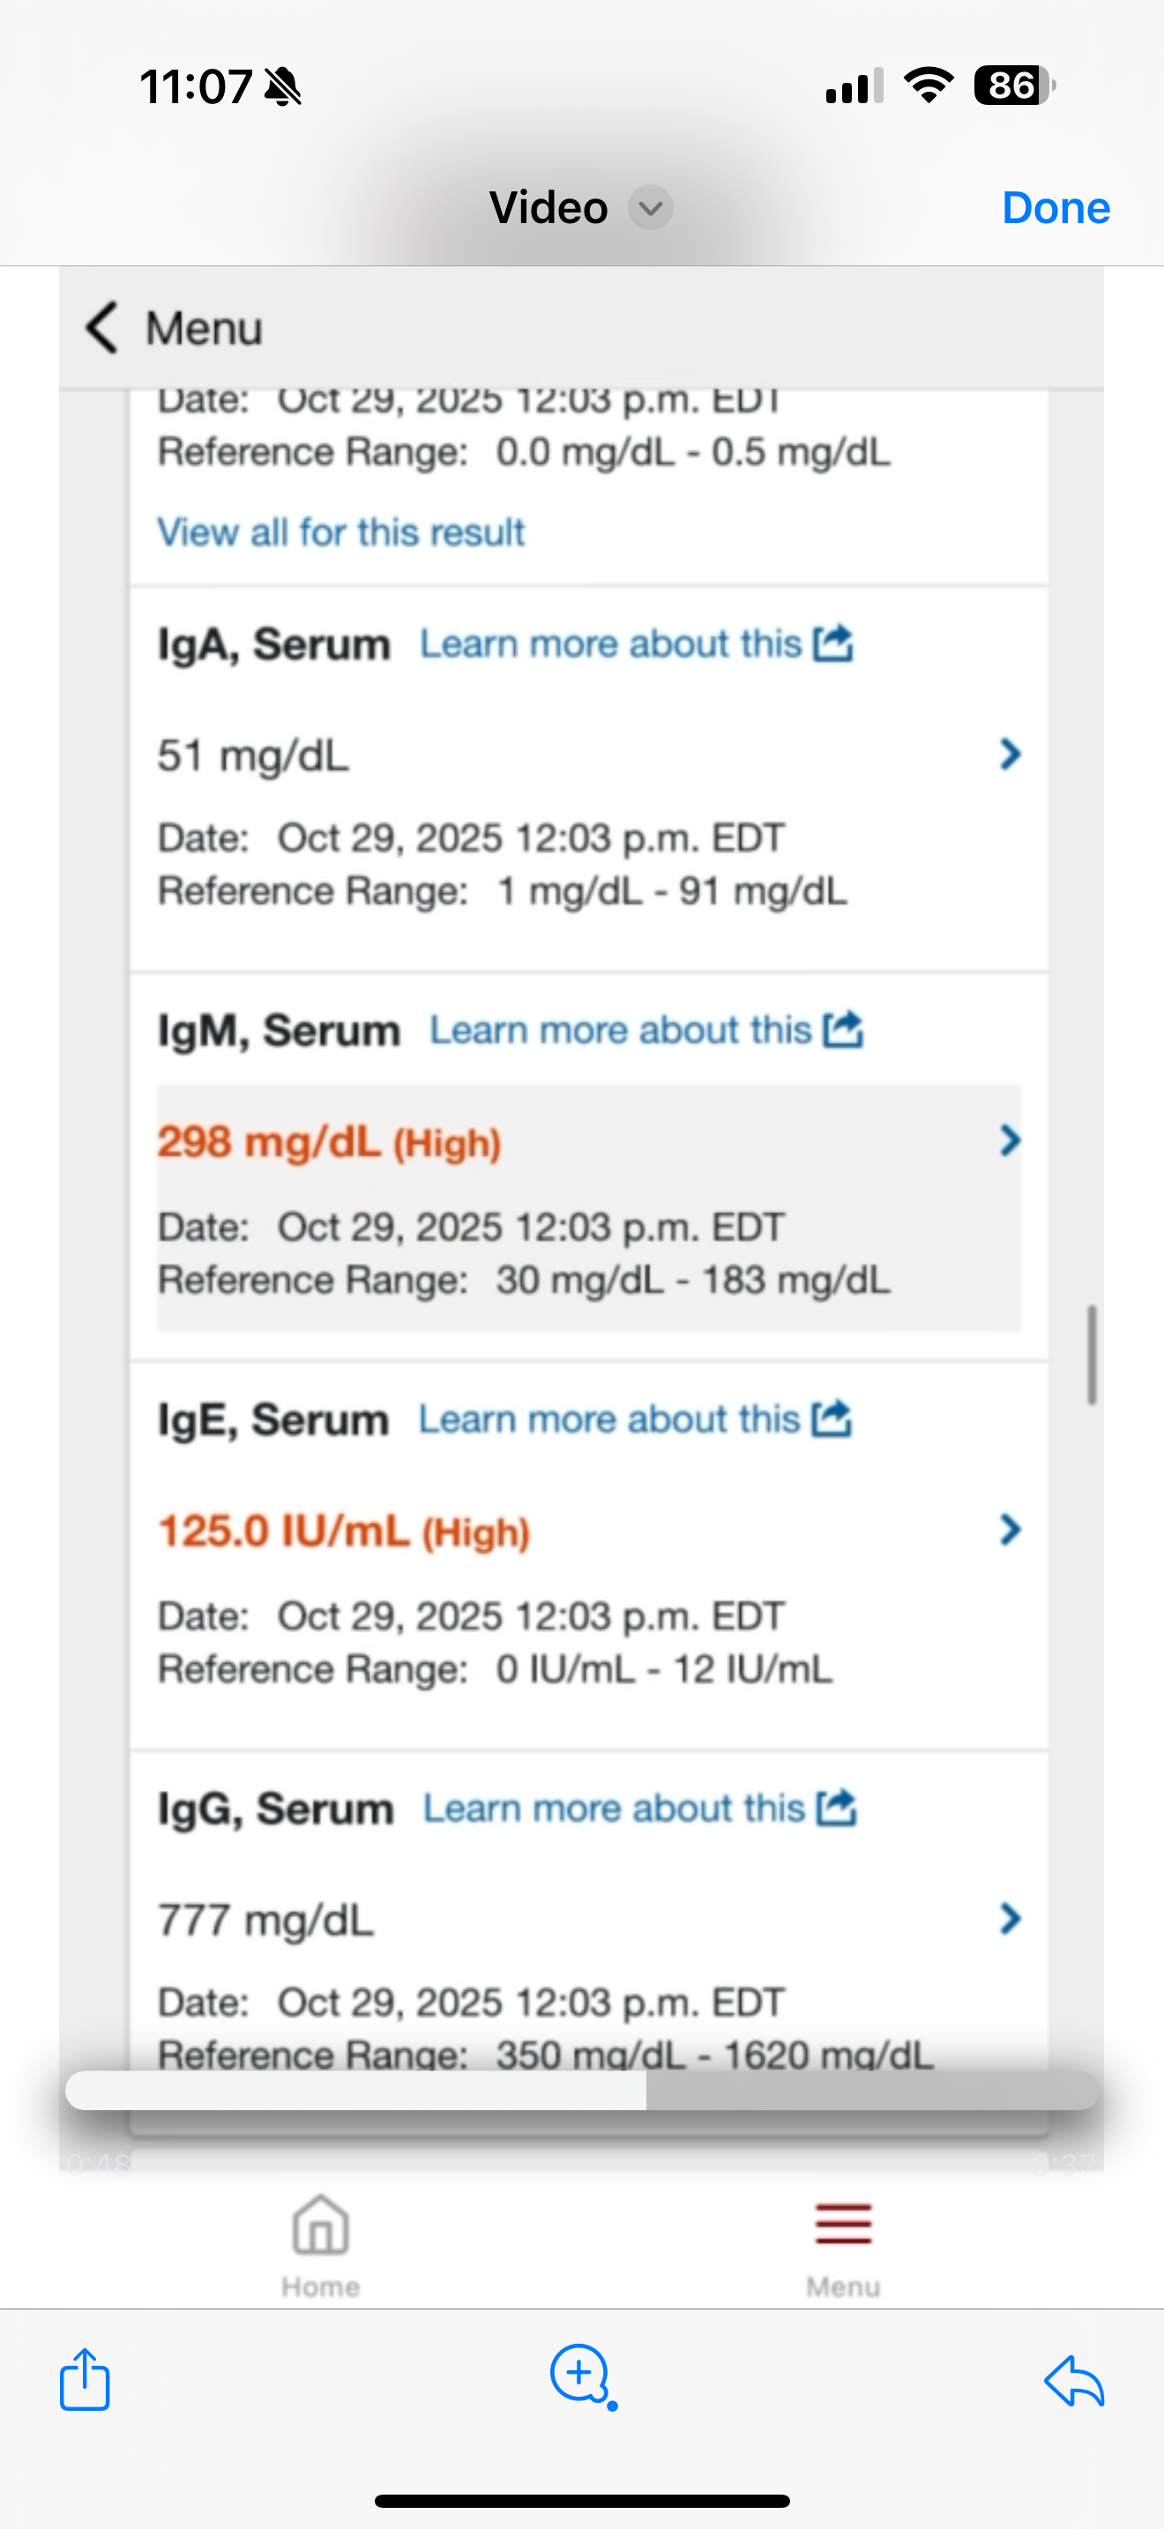Open Learn more about this for IgM, Serum
The height and width of the screenshot is (2529, 1164).
(622, 1030)
